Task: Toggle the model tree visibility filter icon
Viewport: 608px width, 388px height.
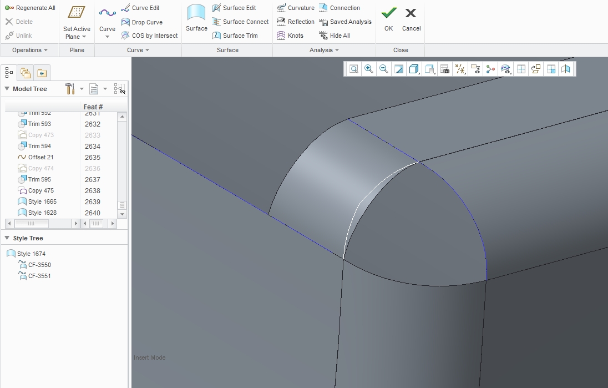Action: (x=120, y=89)
